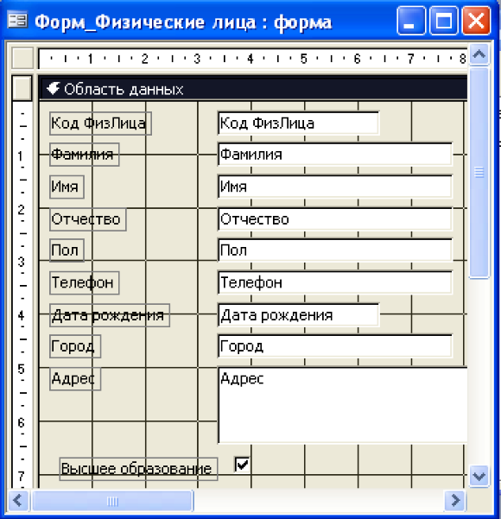The image size is (501, 519).
Task: Click the Город text box
Action: click(335, 346)
